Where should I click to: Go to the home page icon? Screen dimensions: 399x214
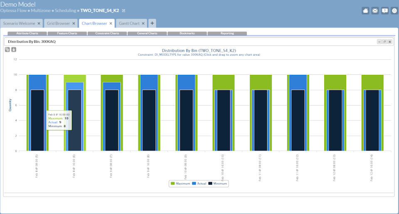coord(365,11)
